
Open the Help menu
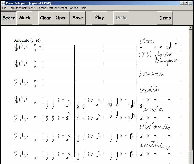click(84, 8)
